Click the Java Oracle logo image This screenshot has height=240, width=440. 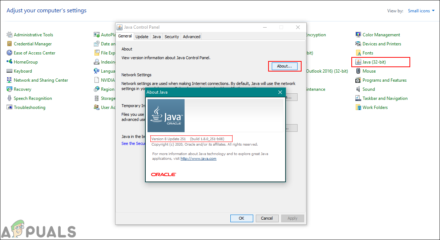pyautogui.click(x=165, y=115)
